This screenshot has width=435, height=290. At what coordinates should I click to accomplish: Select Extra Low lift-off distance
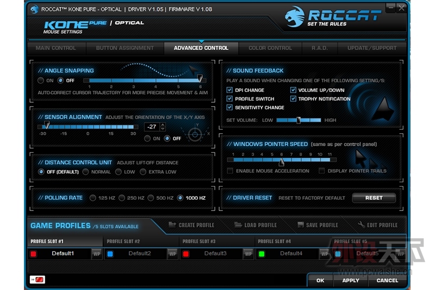(143, 172)
